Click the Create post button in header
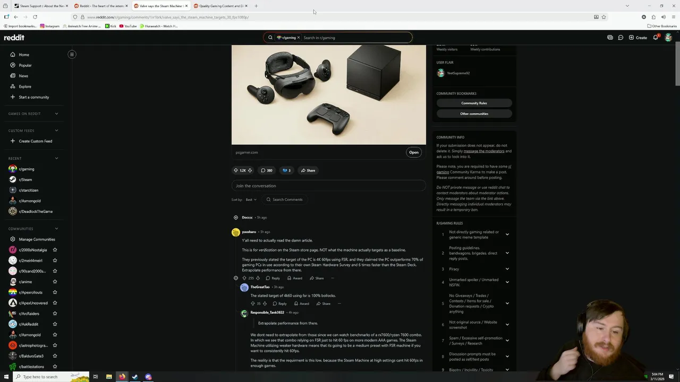The width and height of the screenshot is (680, 382). click(638, 38)
